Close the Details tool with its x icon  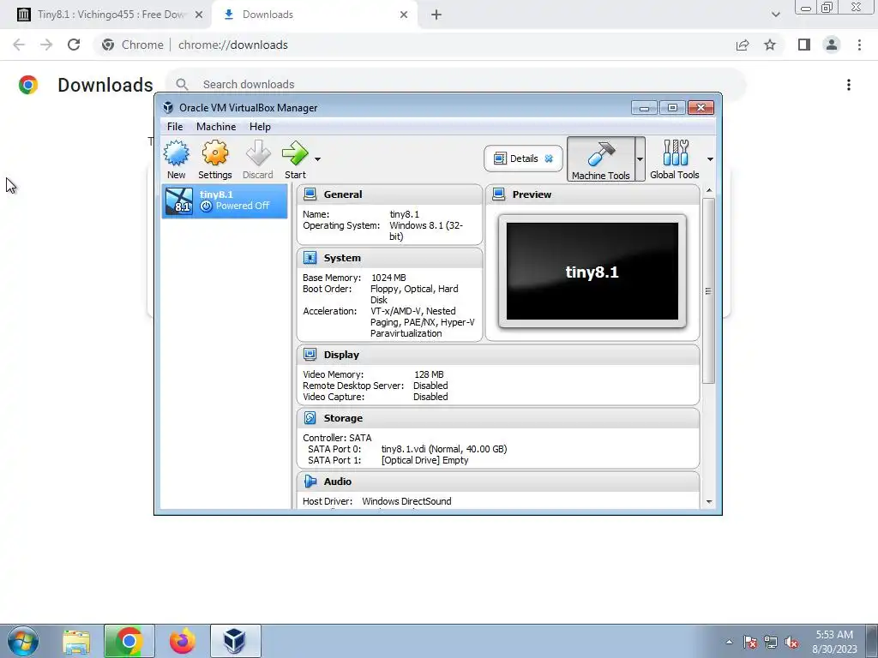[x=549, y=159]
